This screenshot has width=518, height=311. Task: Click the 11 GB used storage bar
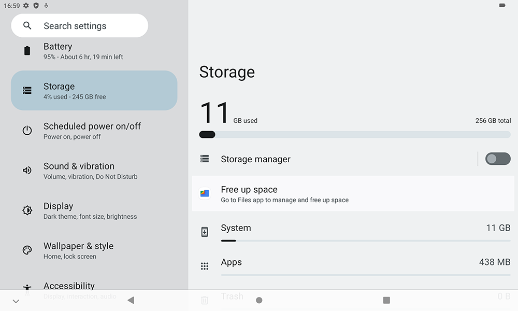pos(354,135)
